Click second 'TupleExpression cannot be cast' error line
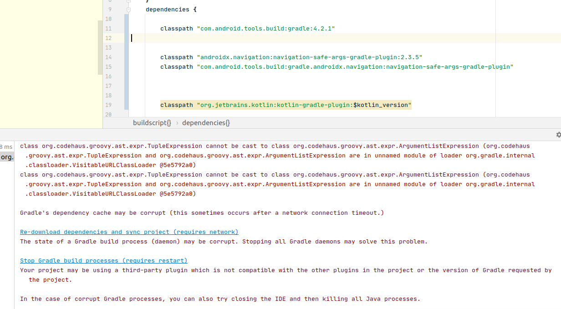 (x=275, y=175)
